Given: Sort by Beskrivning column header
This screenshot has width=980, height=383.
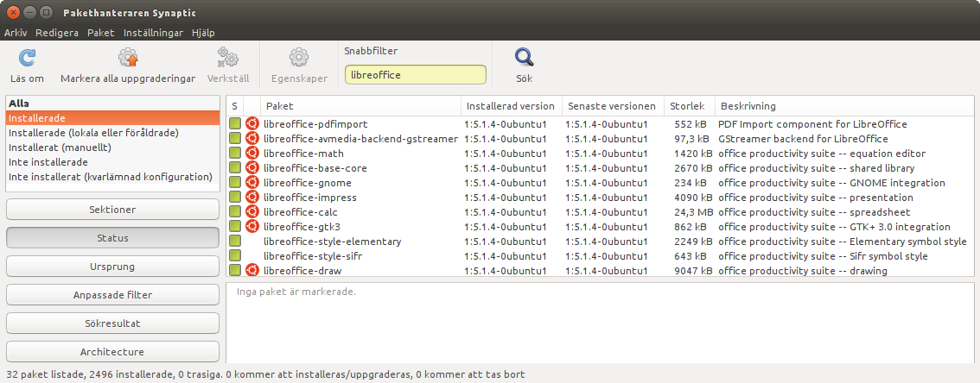Looking at the screenshot, I should click(x=843, y=106).
